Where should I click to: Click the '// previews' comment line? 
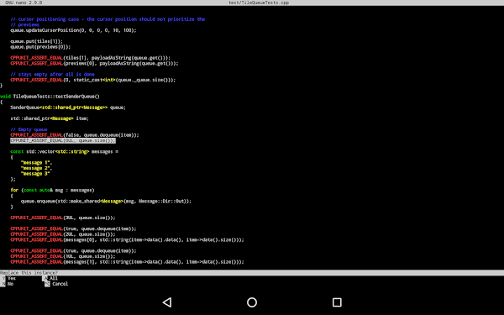(x=24, y=24)
